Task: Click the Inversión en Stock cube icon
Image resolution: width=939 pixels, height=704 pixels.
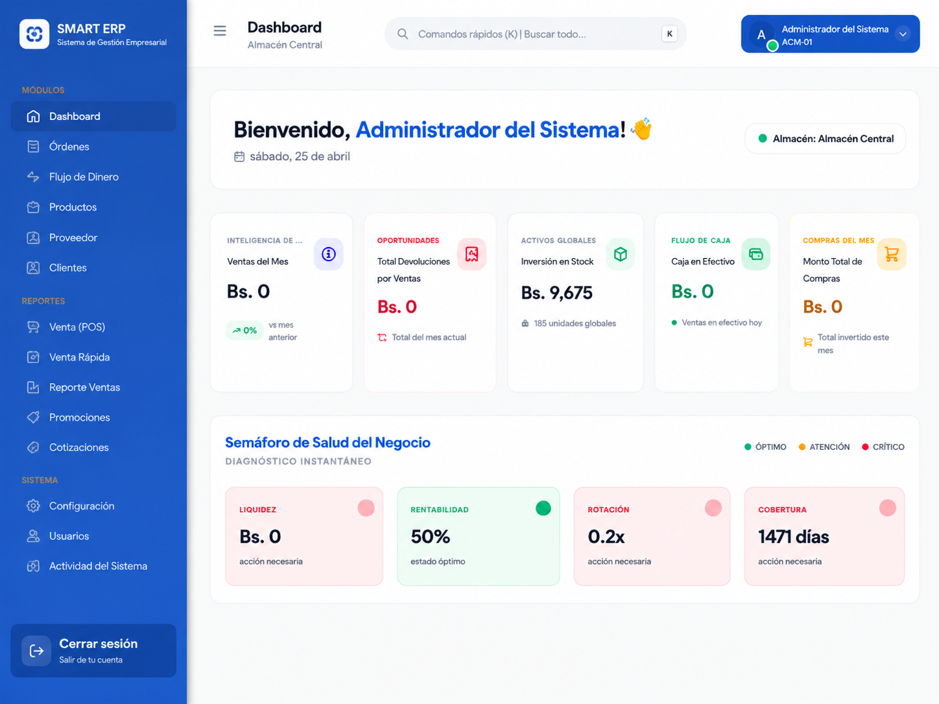Action: pos(621,254)
